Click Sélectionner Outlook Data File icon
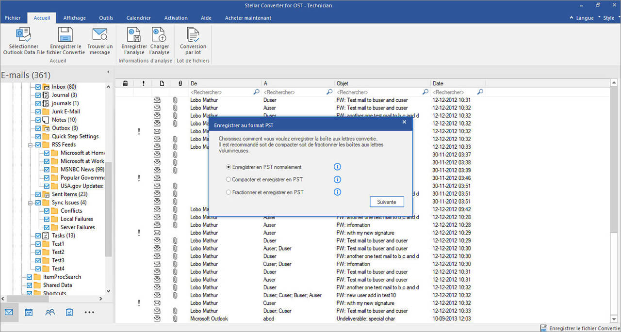 (23, 34)
